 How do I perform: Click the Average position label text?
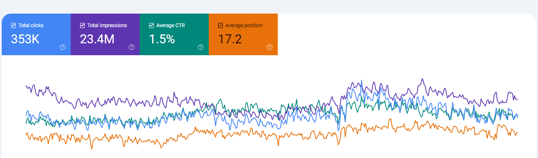point(244,25)
